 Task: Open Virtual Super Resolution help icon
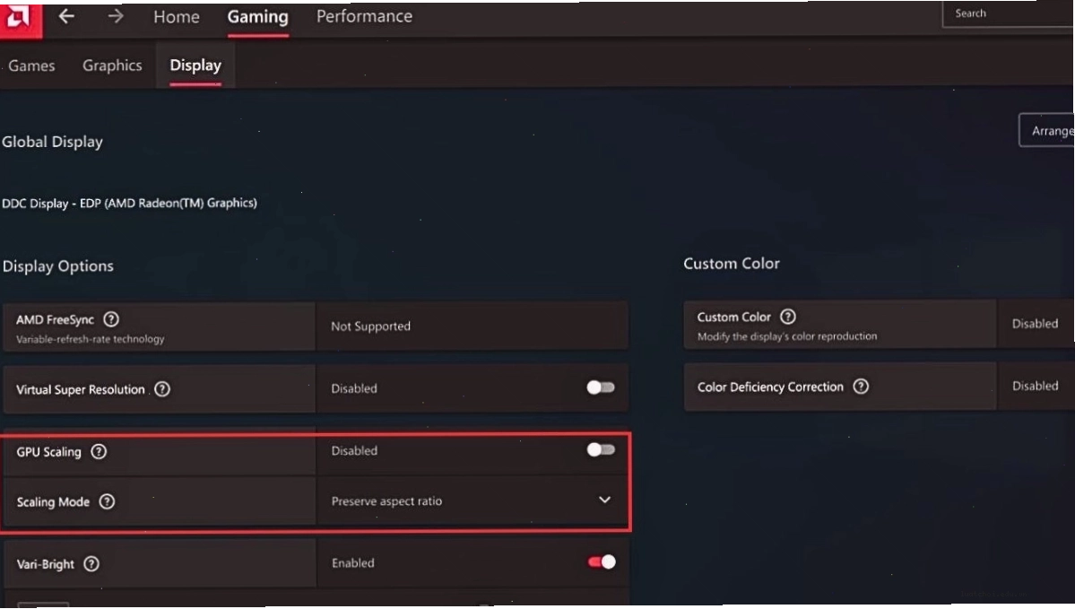162,389
